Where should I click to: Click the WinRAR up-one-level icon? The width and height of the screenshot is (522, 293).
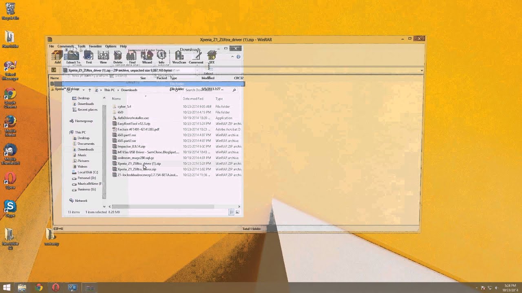click(x=53, y=70)
